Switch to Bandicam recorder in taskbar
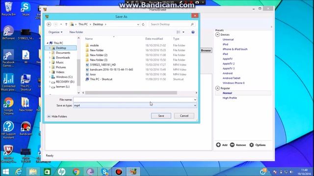Image resolution: width=314 pixels, height=176 pixels. click(x=119, y=172)
